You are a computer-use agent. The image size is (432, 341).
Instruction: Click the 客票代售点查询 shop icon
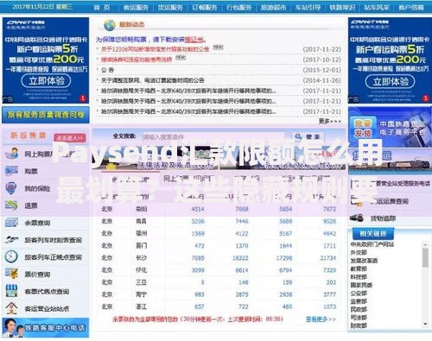pos(11,291)
